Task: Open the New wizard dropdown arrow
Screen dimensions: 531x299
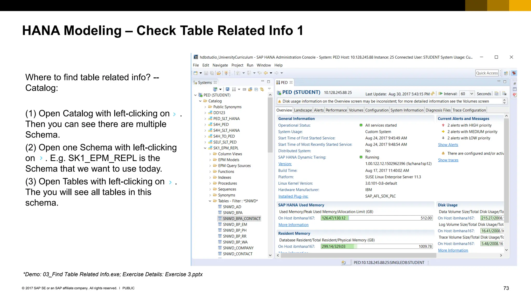Action: point(201,73)
